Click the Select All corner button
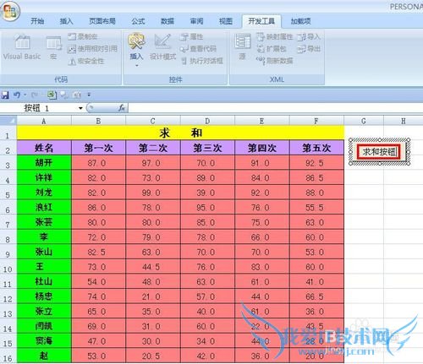The height and width of the screenshot is (364, 423). point(8,121)
